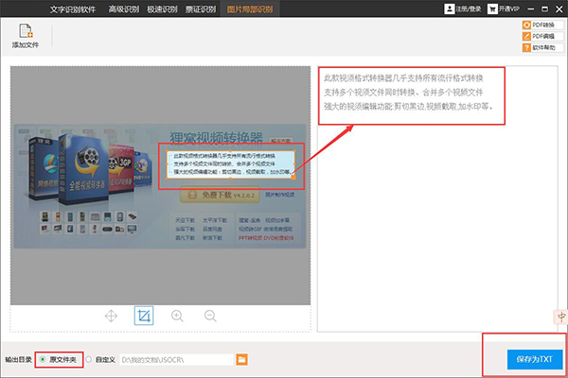Zoom out of the image preview

point(210,316)
